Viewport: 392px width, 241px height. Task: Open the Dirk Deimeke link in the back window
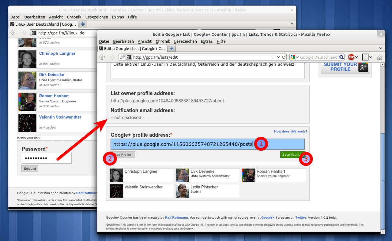pyautogui.click(x=51, y=75)
